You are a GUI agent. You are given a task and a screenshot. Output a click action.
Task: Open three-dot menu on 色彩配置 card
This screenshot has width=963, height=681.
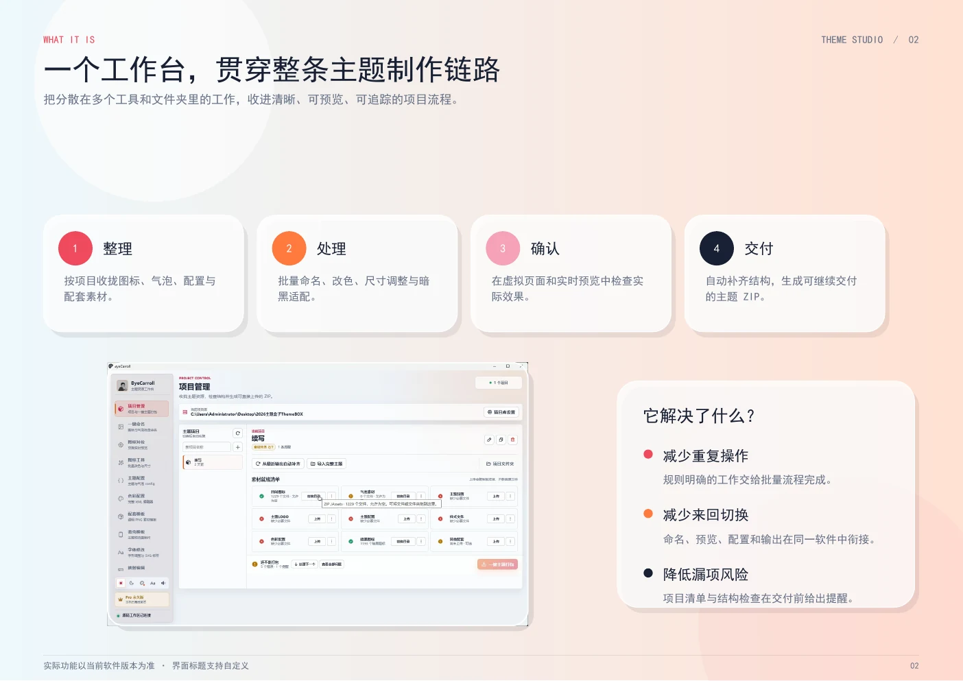click(x=332, y=542)
